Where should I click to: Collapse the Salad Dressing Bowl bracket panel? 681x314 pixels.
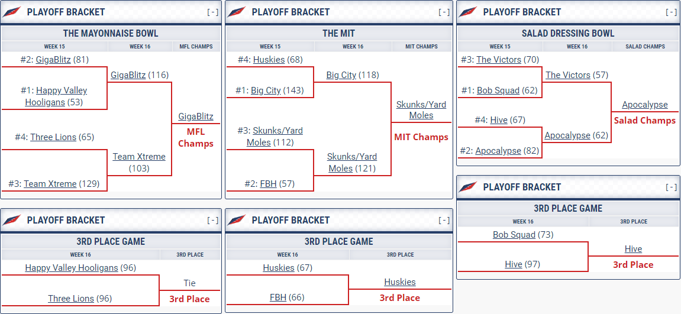click(671, 12)
